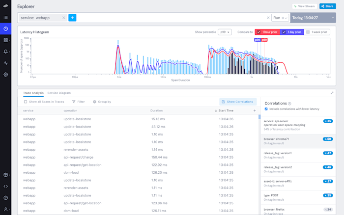The image size is (344, 215).
Task: Add a query filter with plus button
Action: [72, 18]
